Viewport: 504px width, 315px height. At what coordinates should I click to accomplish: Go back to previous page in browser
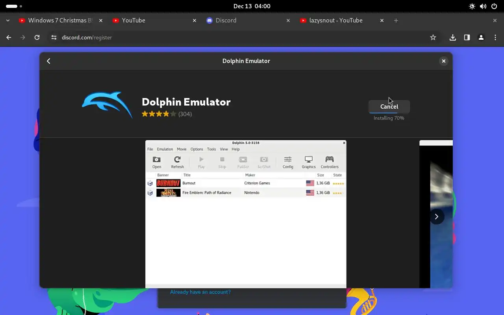coord(9,37)
